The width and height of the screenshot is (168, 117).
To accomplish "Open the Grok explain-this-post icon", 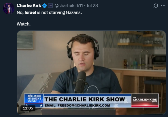I will click(x=156, y=6).
